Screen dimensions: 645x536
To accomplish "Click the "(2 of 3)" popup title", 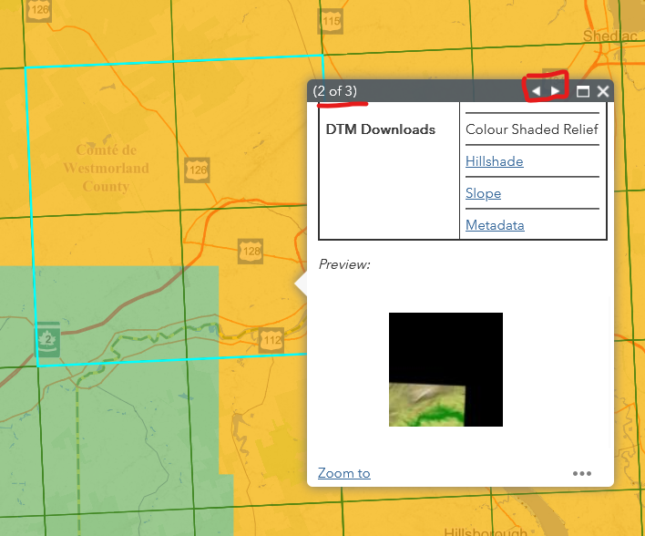I will [x=334, y=91].
